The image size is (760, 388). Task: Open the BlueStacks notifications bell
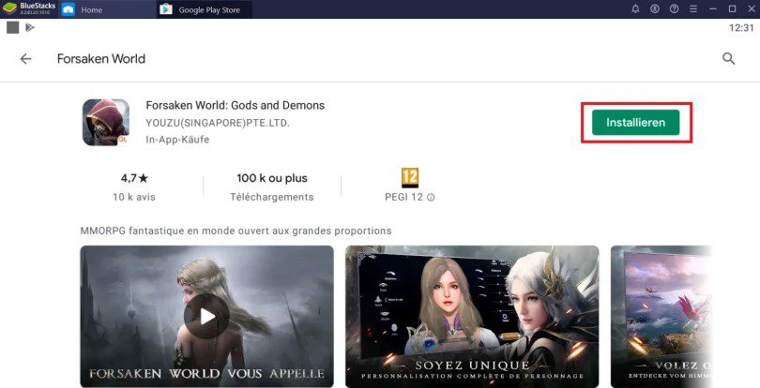coord(635,8)
